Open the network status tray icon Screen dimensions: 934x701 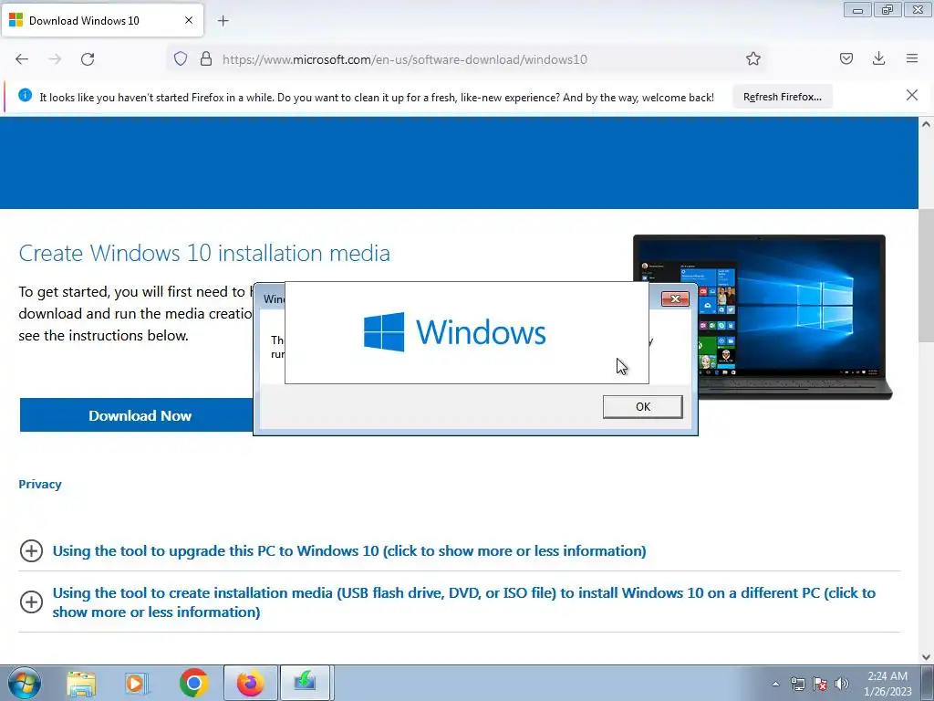click(797, 684)
